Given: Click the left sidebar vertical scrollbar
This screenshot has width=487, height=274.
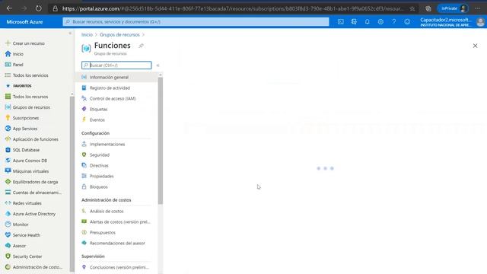Looking at the screenshot, I should (72, 183).
